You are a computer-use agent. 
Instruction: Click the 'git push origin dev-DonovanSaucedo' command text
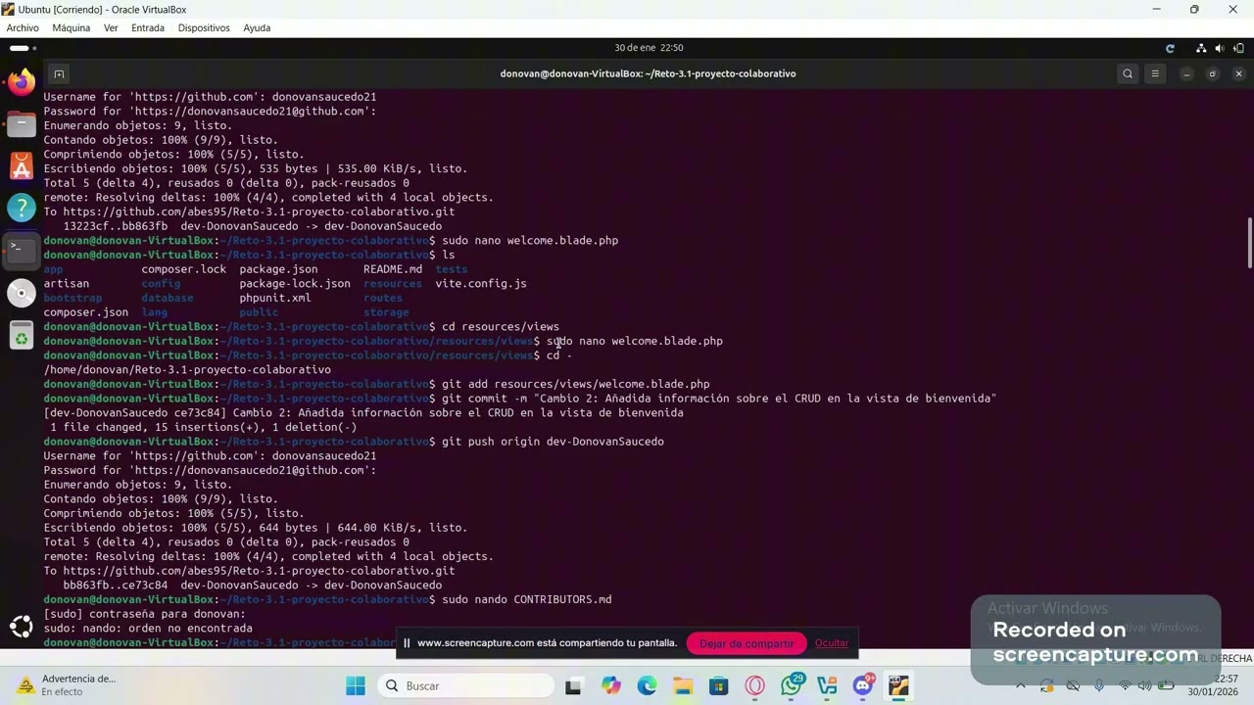click(553, 442)
